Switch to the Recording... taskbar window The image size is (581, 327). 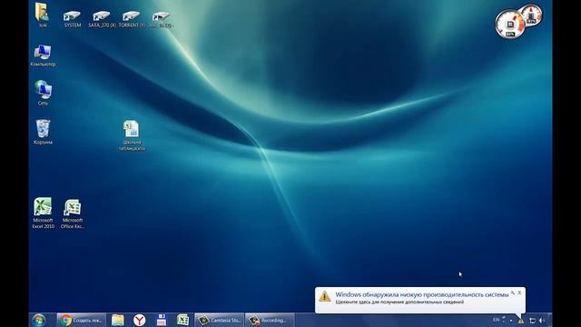270,320
